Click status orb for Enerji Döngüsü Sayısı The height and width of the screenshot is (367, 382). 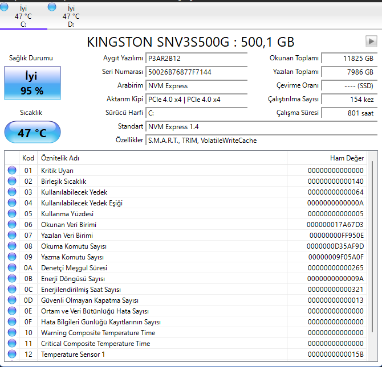click(12, 278)
